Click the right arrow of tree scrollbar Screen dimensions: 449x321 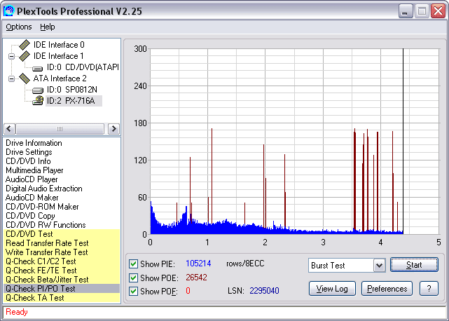pyautogui.click(x=113, y=129)
